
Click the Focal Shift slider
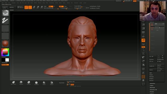point(81,6)
